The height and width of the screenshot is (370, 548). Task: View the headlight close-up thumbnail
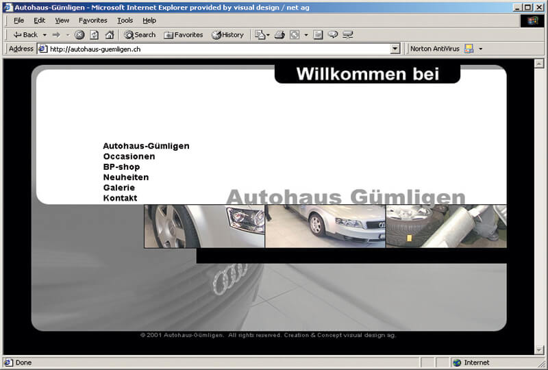pos(204,226)
